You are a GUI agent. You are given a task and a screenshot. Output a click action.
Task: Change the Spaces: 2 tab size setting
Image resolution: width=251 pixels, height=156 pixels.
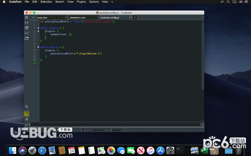[x=117, y=130]
